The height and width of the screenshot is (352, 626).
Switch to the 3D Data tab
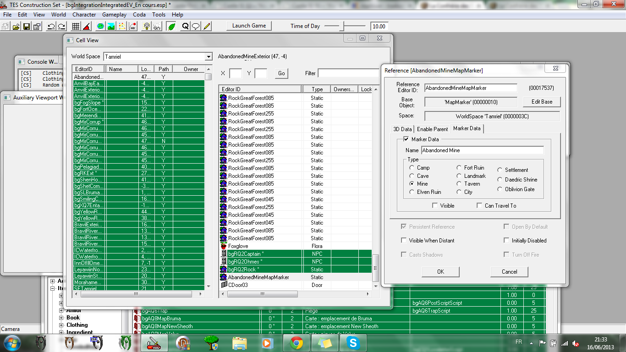(402, 129)
